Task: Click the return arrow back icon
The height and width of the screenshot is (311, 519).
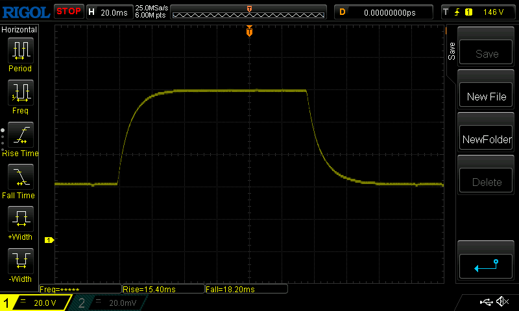Action: tap(487, 265)
